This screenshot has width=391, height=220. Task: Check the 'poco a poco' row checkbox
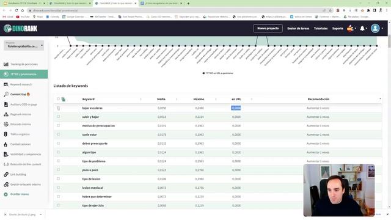click(x=59, y=170)
